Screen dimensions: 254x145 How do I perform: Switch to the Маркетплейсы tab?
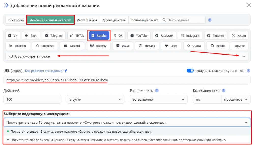point(87,20)
